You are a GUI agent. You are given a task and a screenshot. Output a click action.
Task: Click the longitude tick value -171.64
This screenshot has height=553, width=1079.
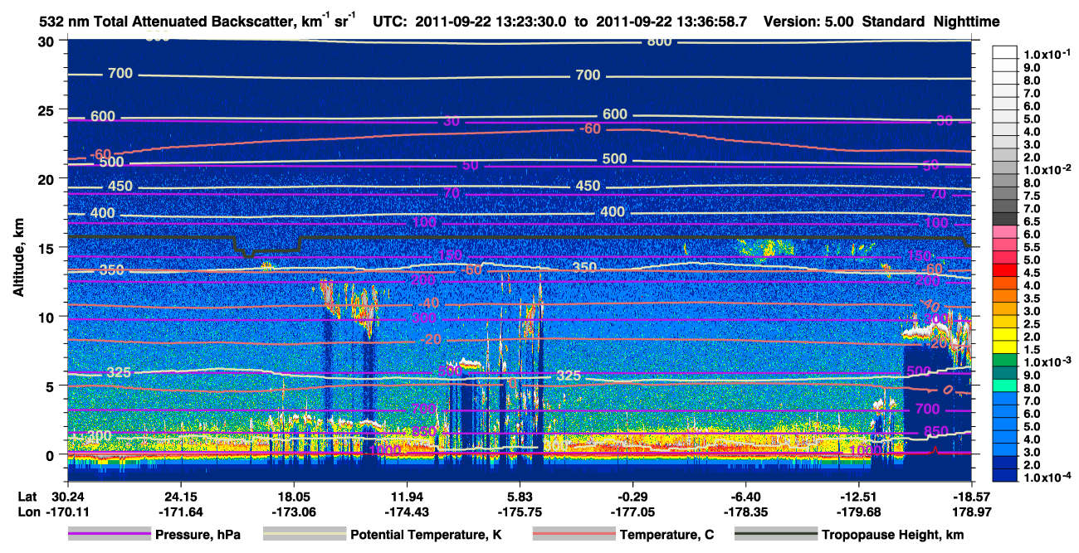click(179, 512)
